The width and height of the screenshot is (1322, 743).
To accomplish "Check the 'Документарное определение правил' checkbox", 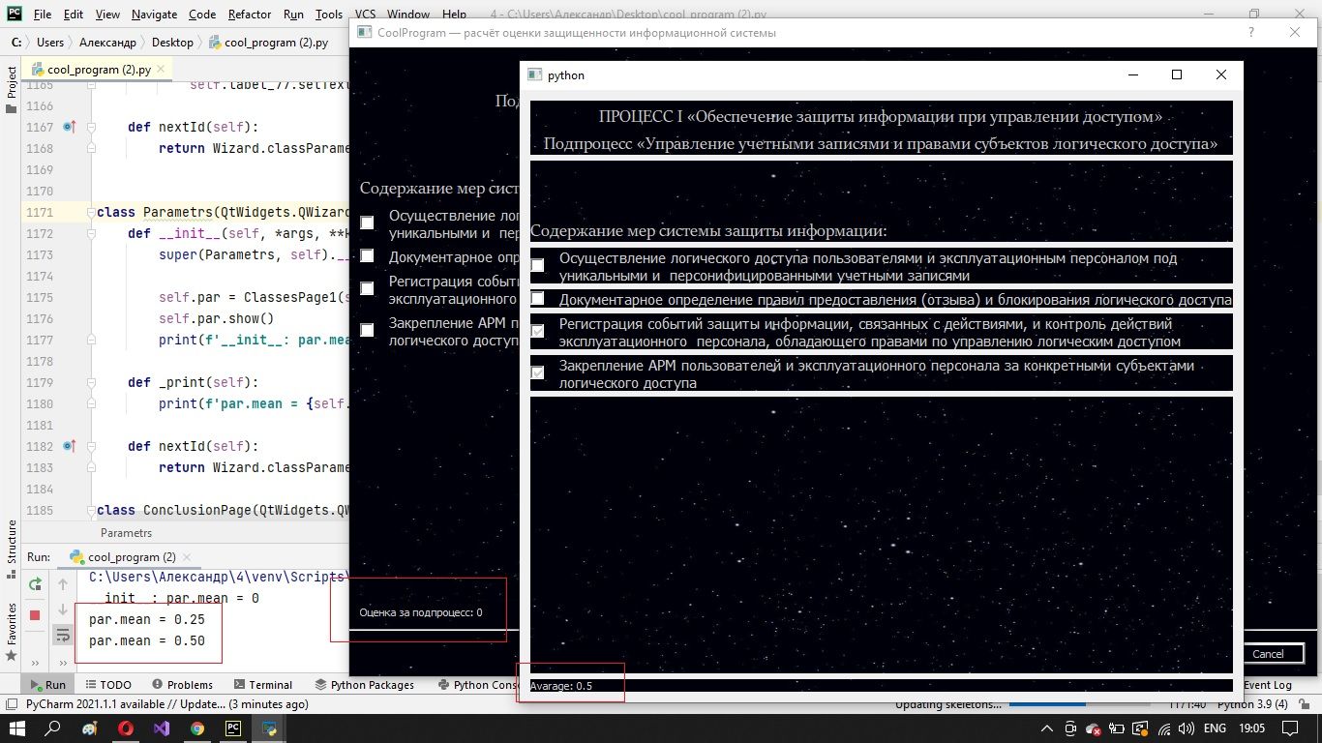I will coord(537,299).
